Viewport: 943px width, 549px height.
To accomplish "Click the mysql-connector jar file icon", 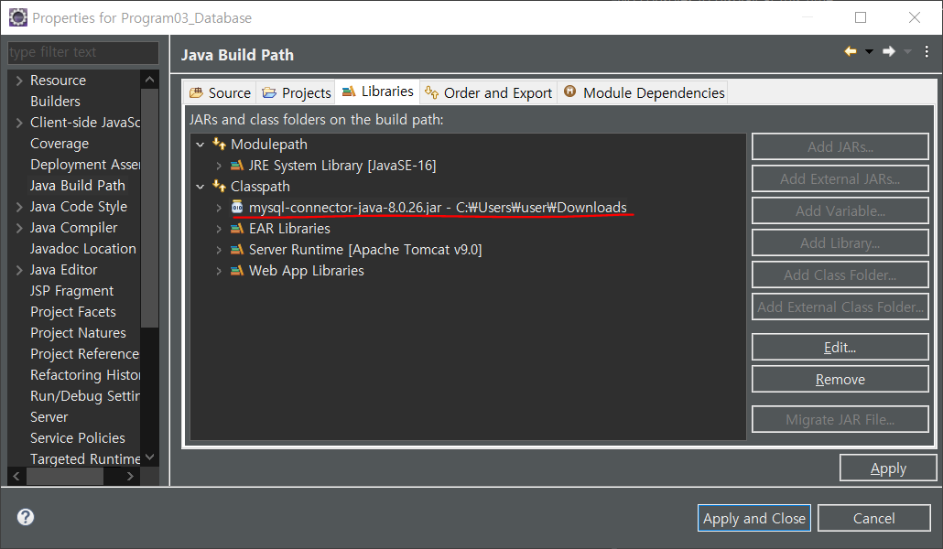I will click(237, 208).
